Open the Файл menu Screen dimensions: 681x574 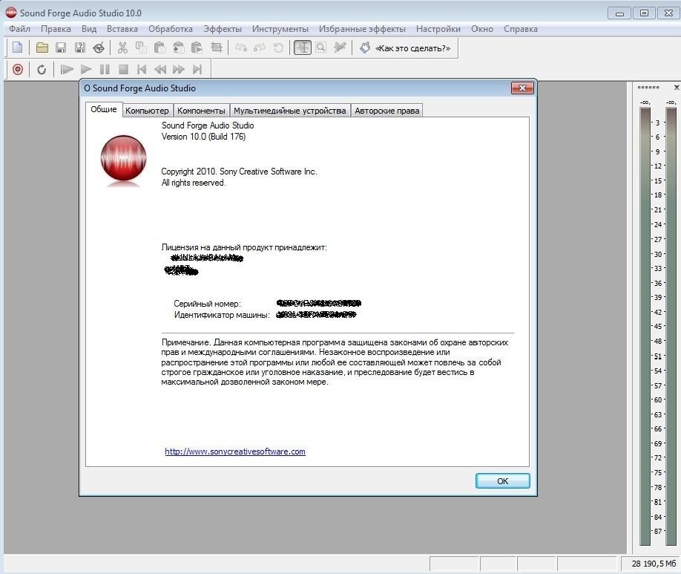(x=19, y=29)
